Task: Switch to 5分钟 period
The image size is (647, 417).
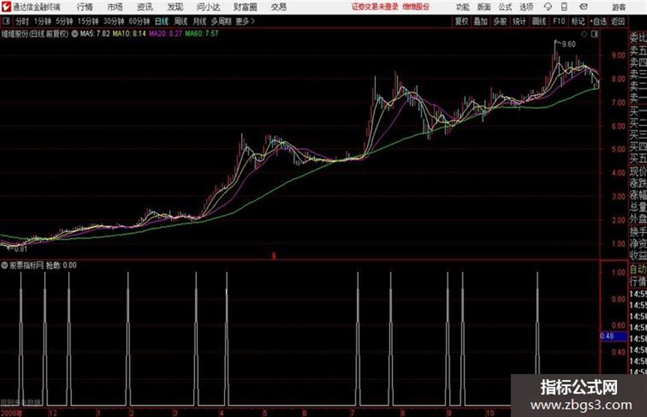Action: [x=64, y=21]
